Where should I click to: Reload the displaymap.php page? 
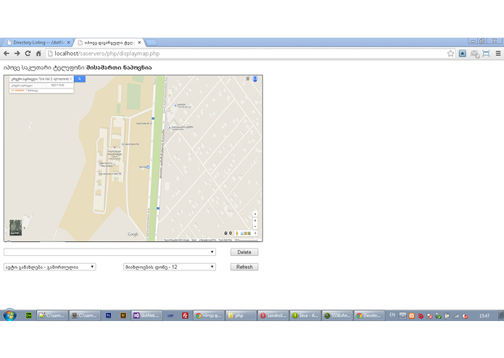point(28,54)
